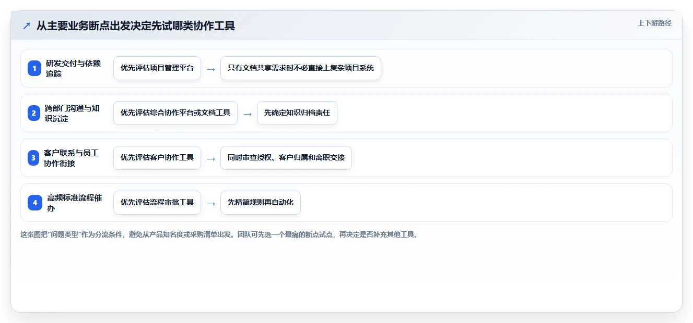The image size is (693, 323).
Task: Open the 优先评估项目管理平台 box
Action: point(157,68)
